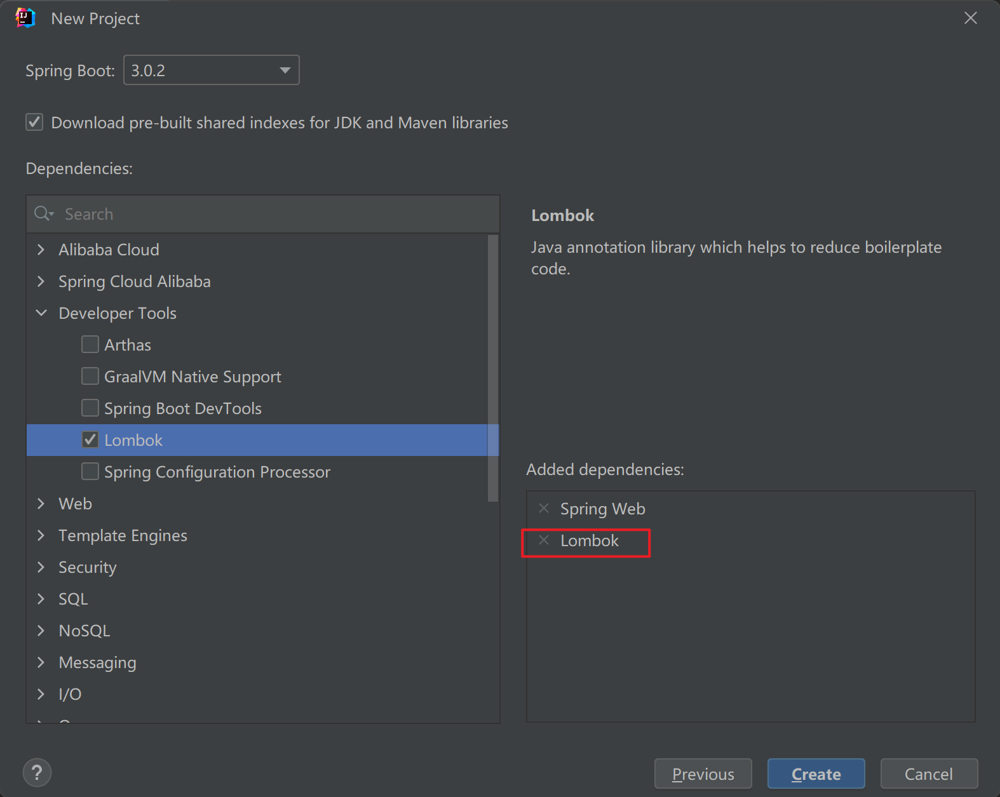Focus the dependencies Search field
The height and width of the screenshot is (797, 1000).
coord(263,214)
